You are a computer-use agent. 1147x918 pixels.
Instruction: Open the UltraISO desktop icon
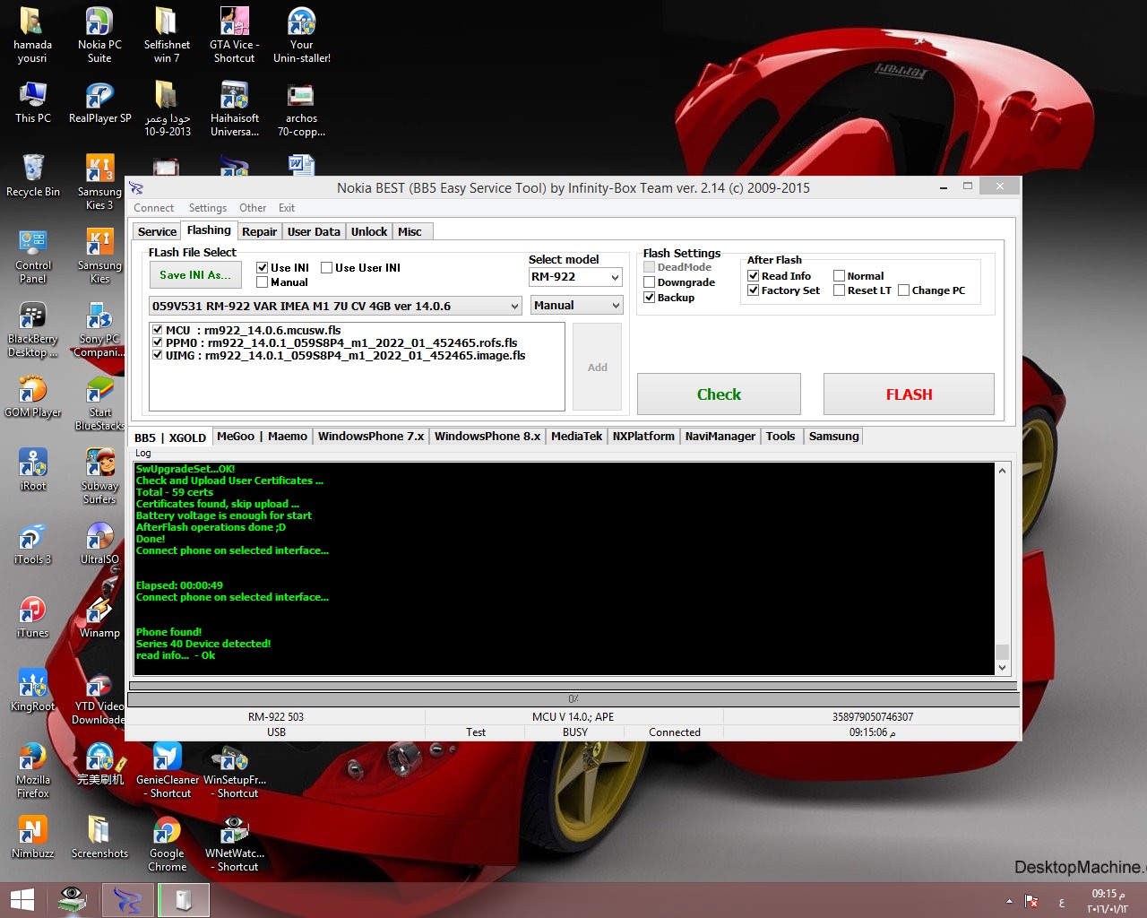coord(99,543)
